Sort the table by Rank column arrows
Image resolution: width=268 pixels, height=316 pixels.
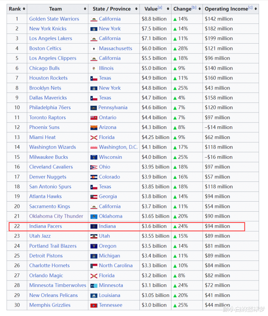24,9
